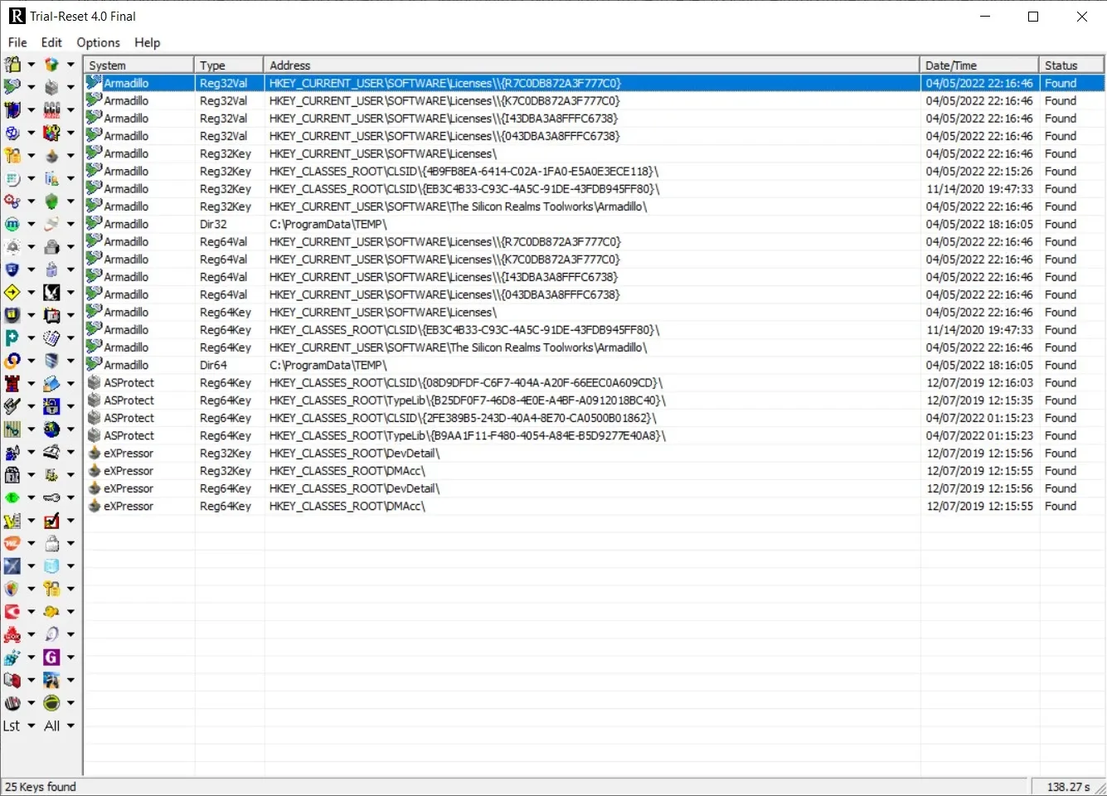Screen dimensions: 1107x796
Task: Click the 138.27 s elapsed time in status bar
Action: (x=1068, y=787)
